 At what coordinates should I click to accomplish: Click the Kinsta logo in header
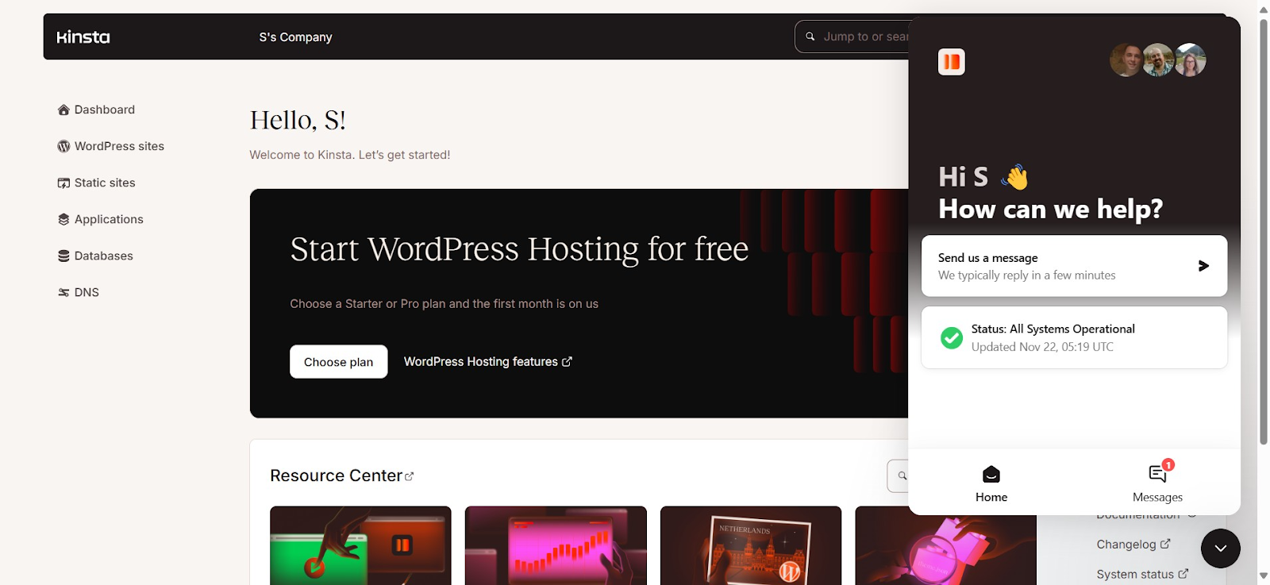coord(83,37)
